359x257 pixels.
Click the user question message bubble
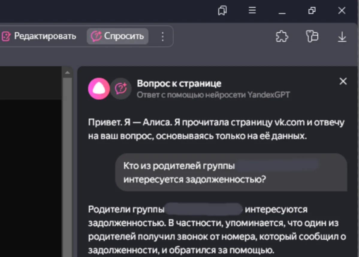(231, 172)
